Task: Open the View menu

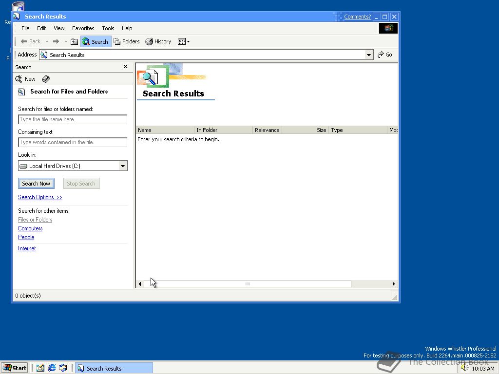Action: point(59,28)
